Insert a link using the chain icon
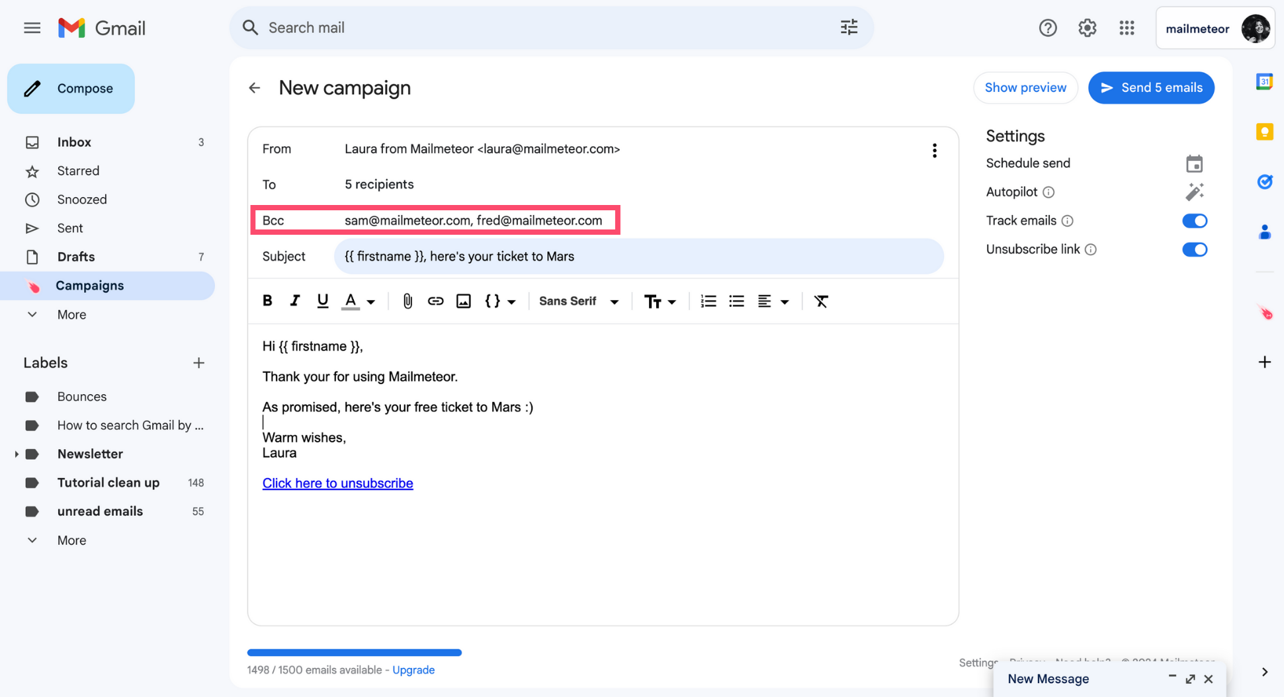Screen dimensions: 1284x697 tap(435, 301)
